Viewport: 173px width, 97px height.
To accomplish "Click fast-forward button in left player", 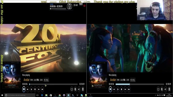I will (39, 89).
